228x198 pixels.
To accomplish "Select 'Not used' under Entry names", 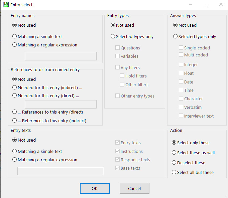I will 14,25.
